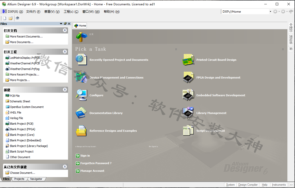This screenshot has height=188, width=295.
Task: Click navigate forward arrow button
Action: point(283,11)
